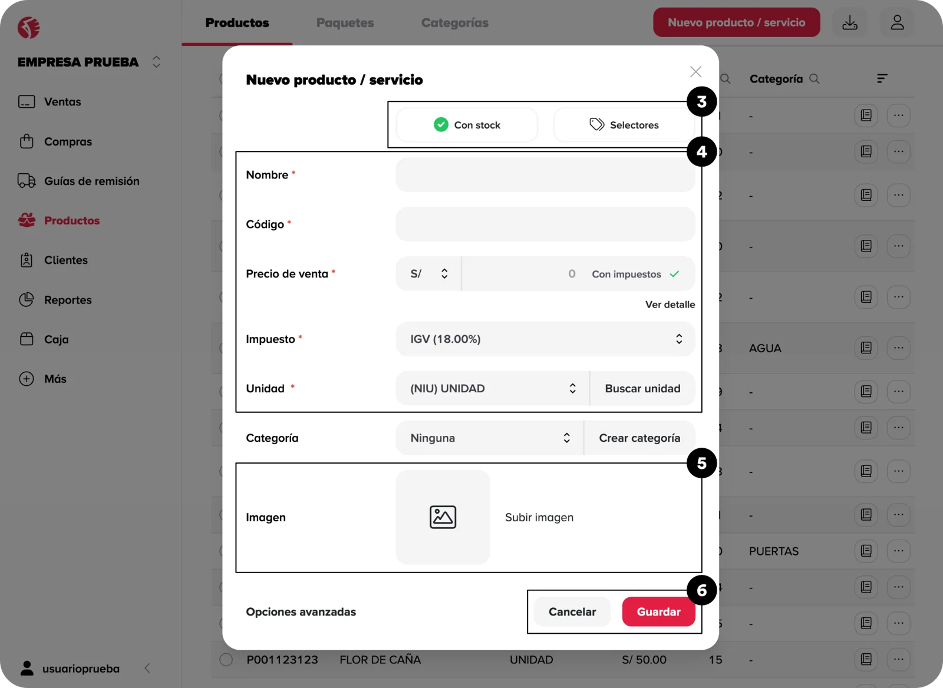943x688 pixels.
Task: Expand the (NIU) UNIDAD unit dropdown
Action: click(492, 388)
